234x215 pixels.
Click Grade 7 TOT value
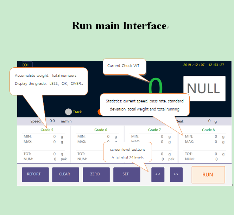tap(162, 154)
